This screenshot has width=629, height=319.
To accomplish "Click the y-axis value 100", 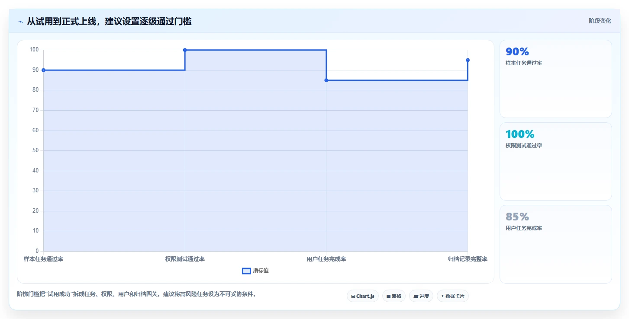I will pos(34,50).
